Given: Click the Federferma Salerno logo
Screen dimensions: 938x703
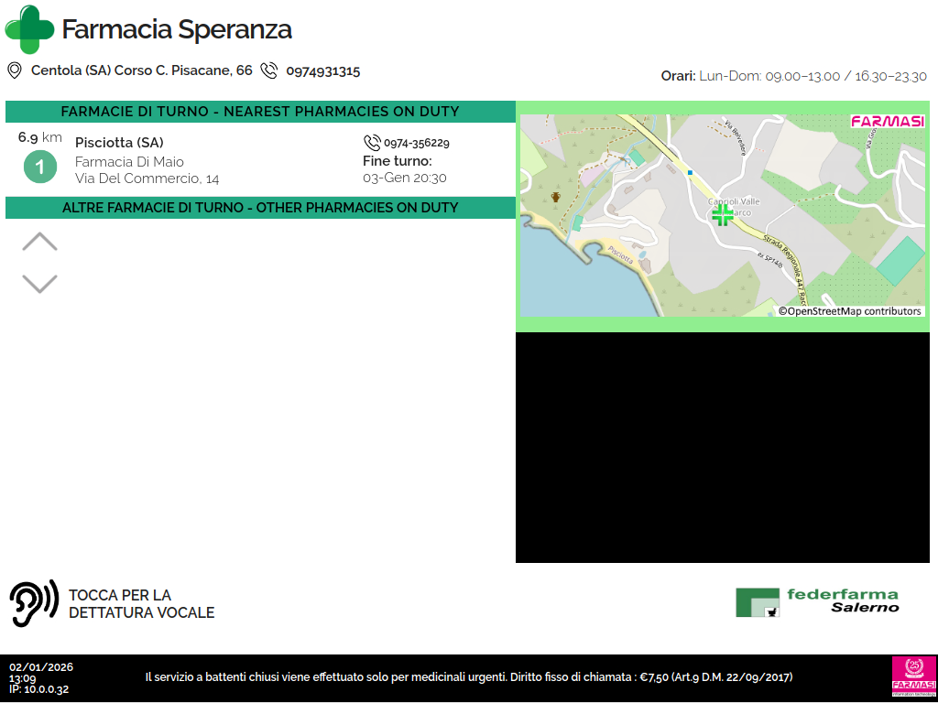Looking at the screenshot, I should (x=817, y=601).
